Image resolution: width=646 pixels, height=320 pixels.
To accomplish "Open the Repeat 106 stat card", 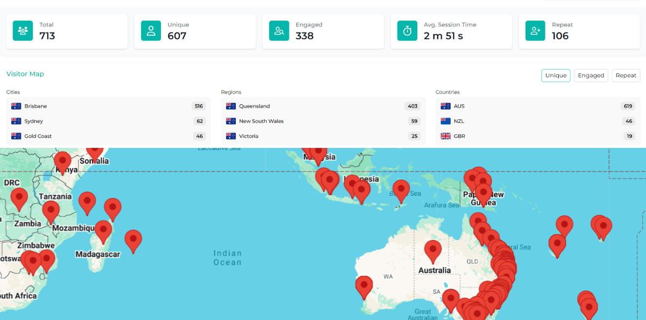I will tap(579, 31).
